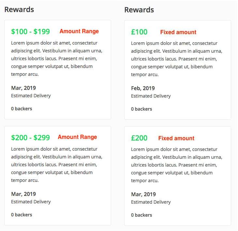Click 0 backers in the $200 - $299 card
The image size is (238, 231).
[22, 215]
